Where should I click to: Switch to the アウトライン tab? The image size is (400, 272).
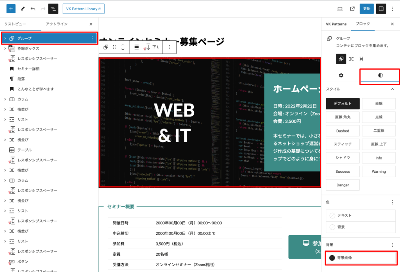56,24
